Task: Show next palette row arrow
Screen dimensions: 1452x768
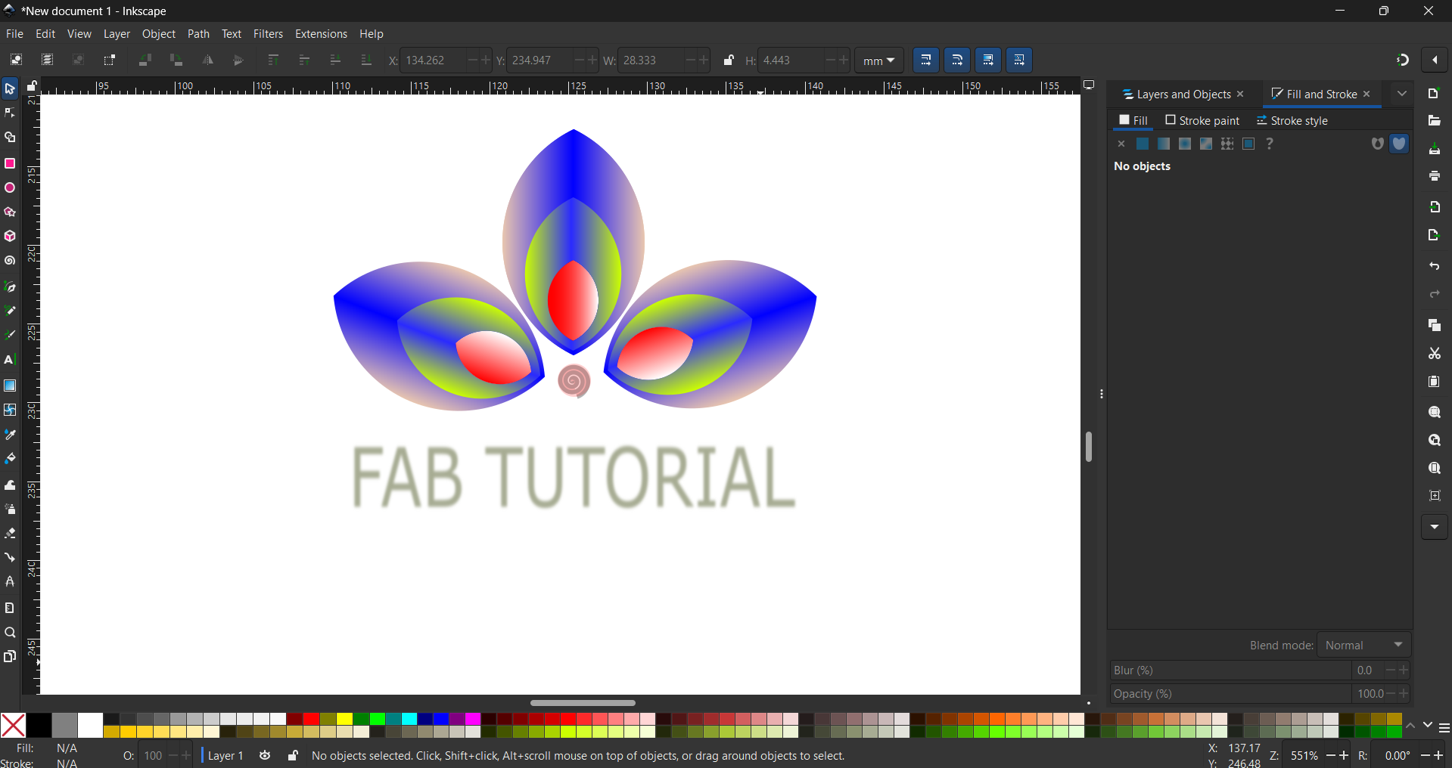Action: pos(1427,726)
